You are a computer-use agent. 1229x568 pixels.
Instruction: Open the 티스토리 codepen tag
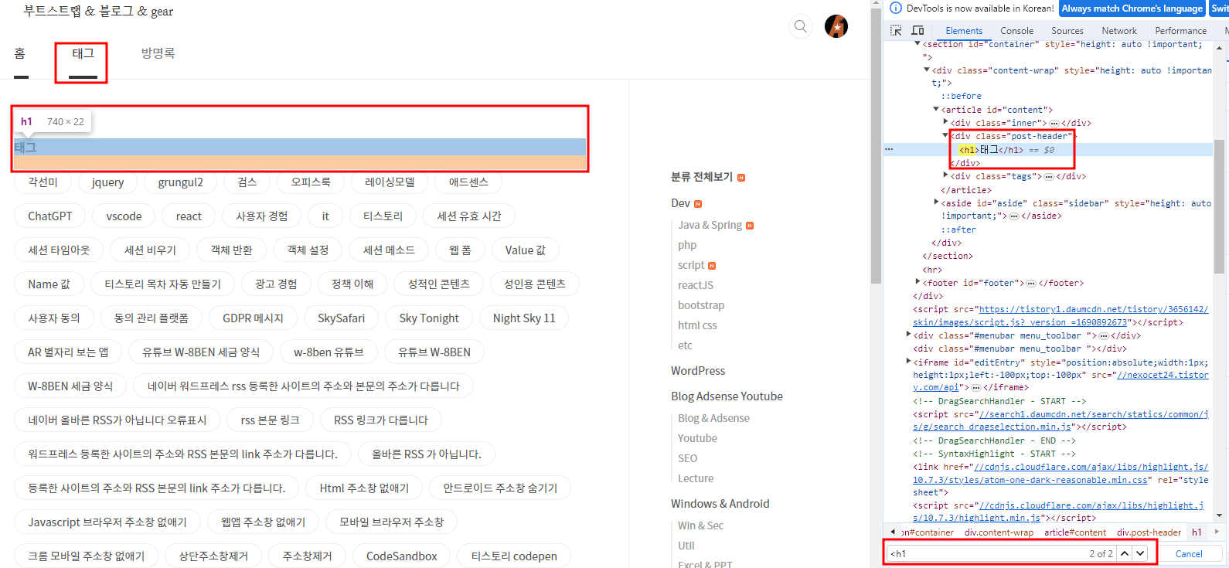coord(514,556)
